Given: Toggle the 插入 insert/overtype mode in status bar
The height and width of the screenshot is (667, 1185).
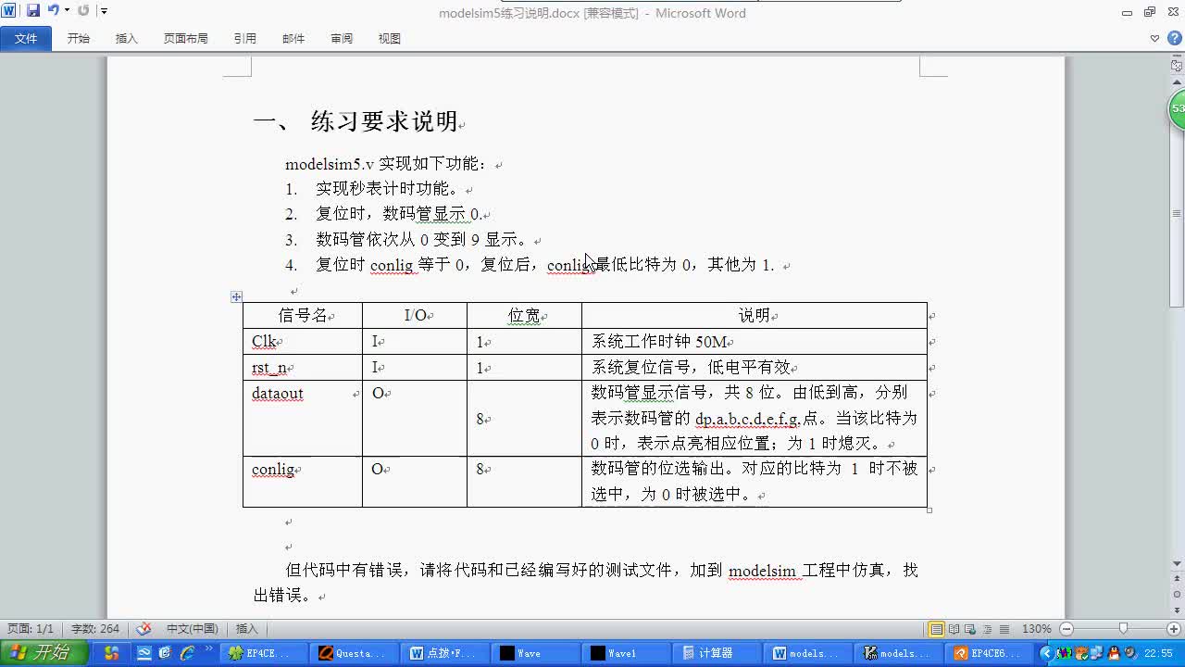Looking at the screenshot, I should point(246,629).
